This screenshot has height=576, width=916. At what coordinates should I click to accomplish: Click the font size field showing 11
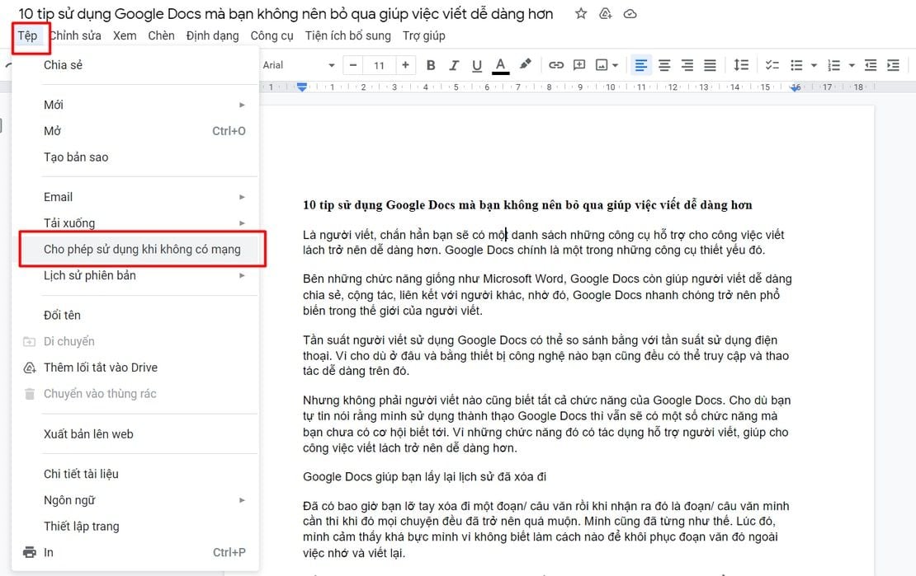point(379,65)
